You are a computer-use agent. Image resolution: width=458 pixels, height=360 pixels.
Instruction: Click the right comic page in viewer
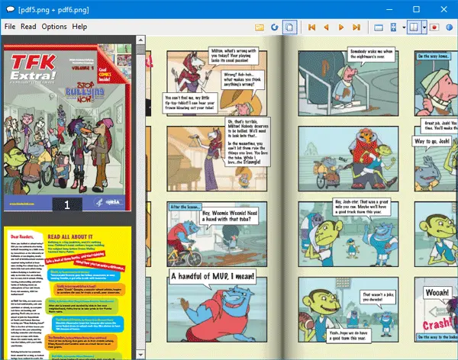click(x=369, y=198)
